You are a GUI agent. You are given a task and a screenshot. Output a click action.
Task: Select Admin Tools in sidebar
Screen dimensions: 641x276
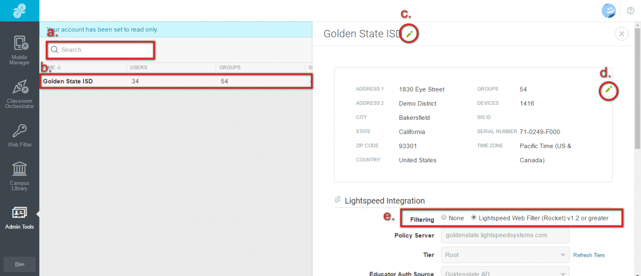(x=19, y=218)
